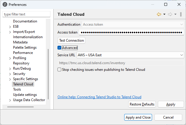Open back history dropdown arrow
The height and width of the screenshot is (125, 186).
164,14
